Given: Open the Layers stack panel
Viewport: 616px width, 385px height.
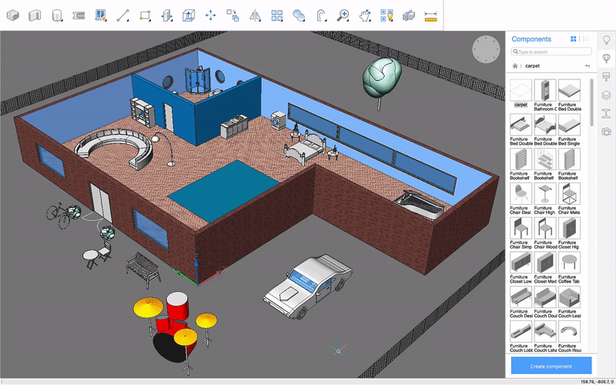Looking at the screenshot, I should [607, 95].
